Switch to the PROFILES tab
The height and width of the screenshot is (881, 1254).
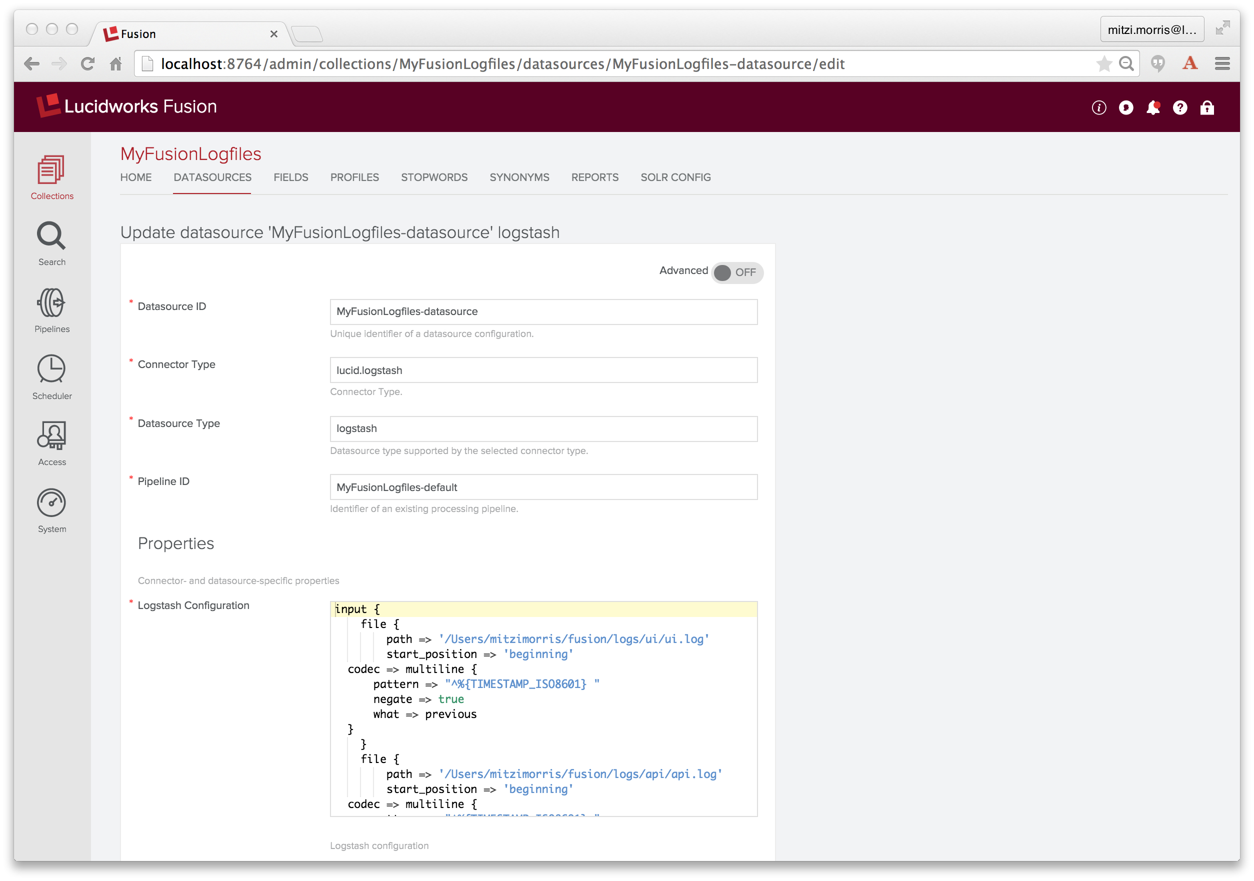[354, 177]
